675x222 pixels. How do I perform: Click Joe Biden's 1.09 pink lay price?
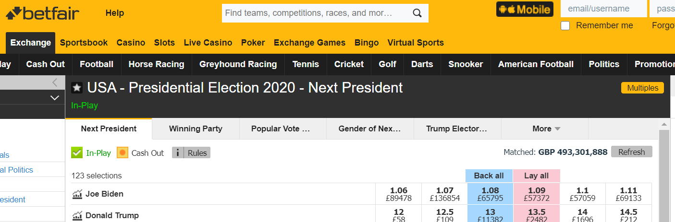(537, 194)
